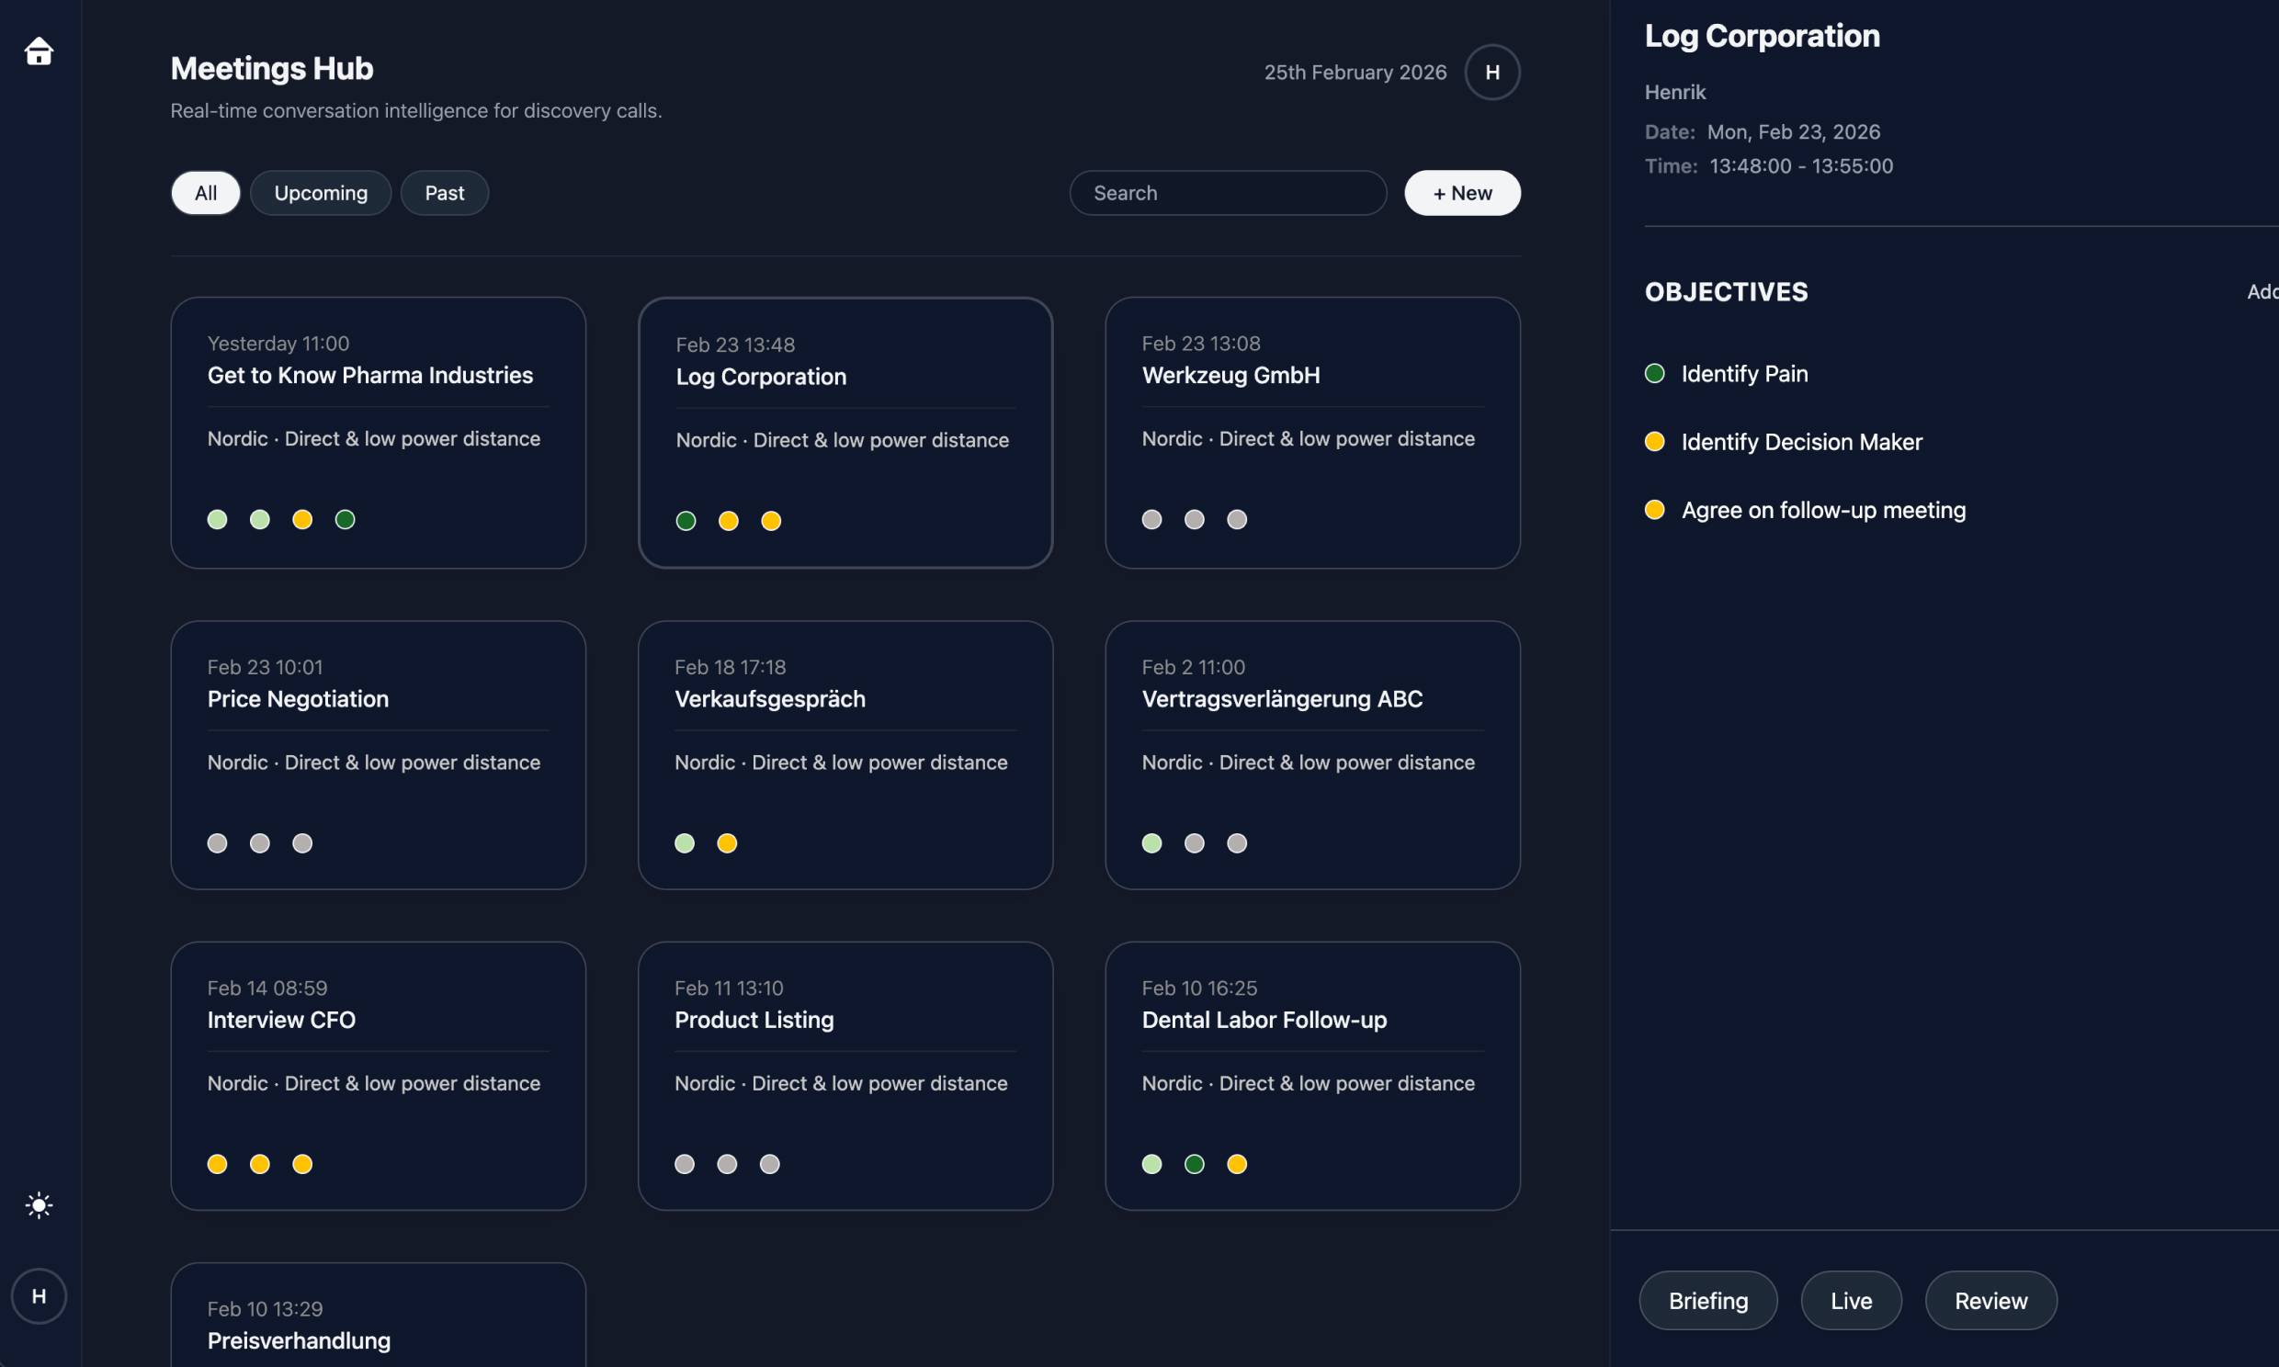Switch to the Live tab
The image size is (2279, 1367).
click(1851, 1300)
